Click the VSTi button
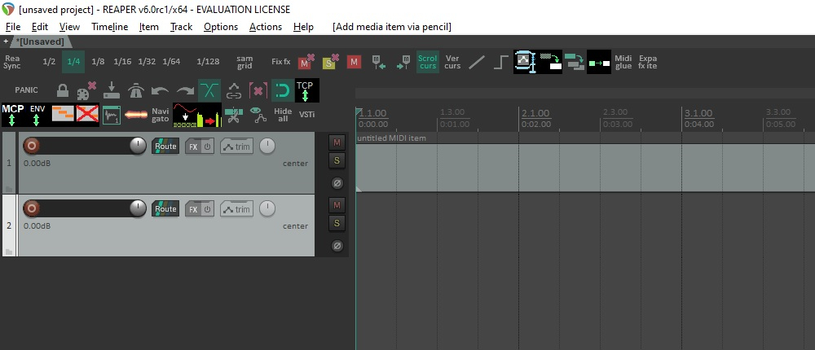Screen dimensions: 815x350 [306, 115]
